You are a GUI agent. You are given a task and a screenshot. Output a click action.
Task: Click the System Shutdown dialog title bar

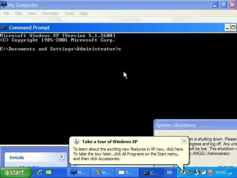(x=196, y=125)
